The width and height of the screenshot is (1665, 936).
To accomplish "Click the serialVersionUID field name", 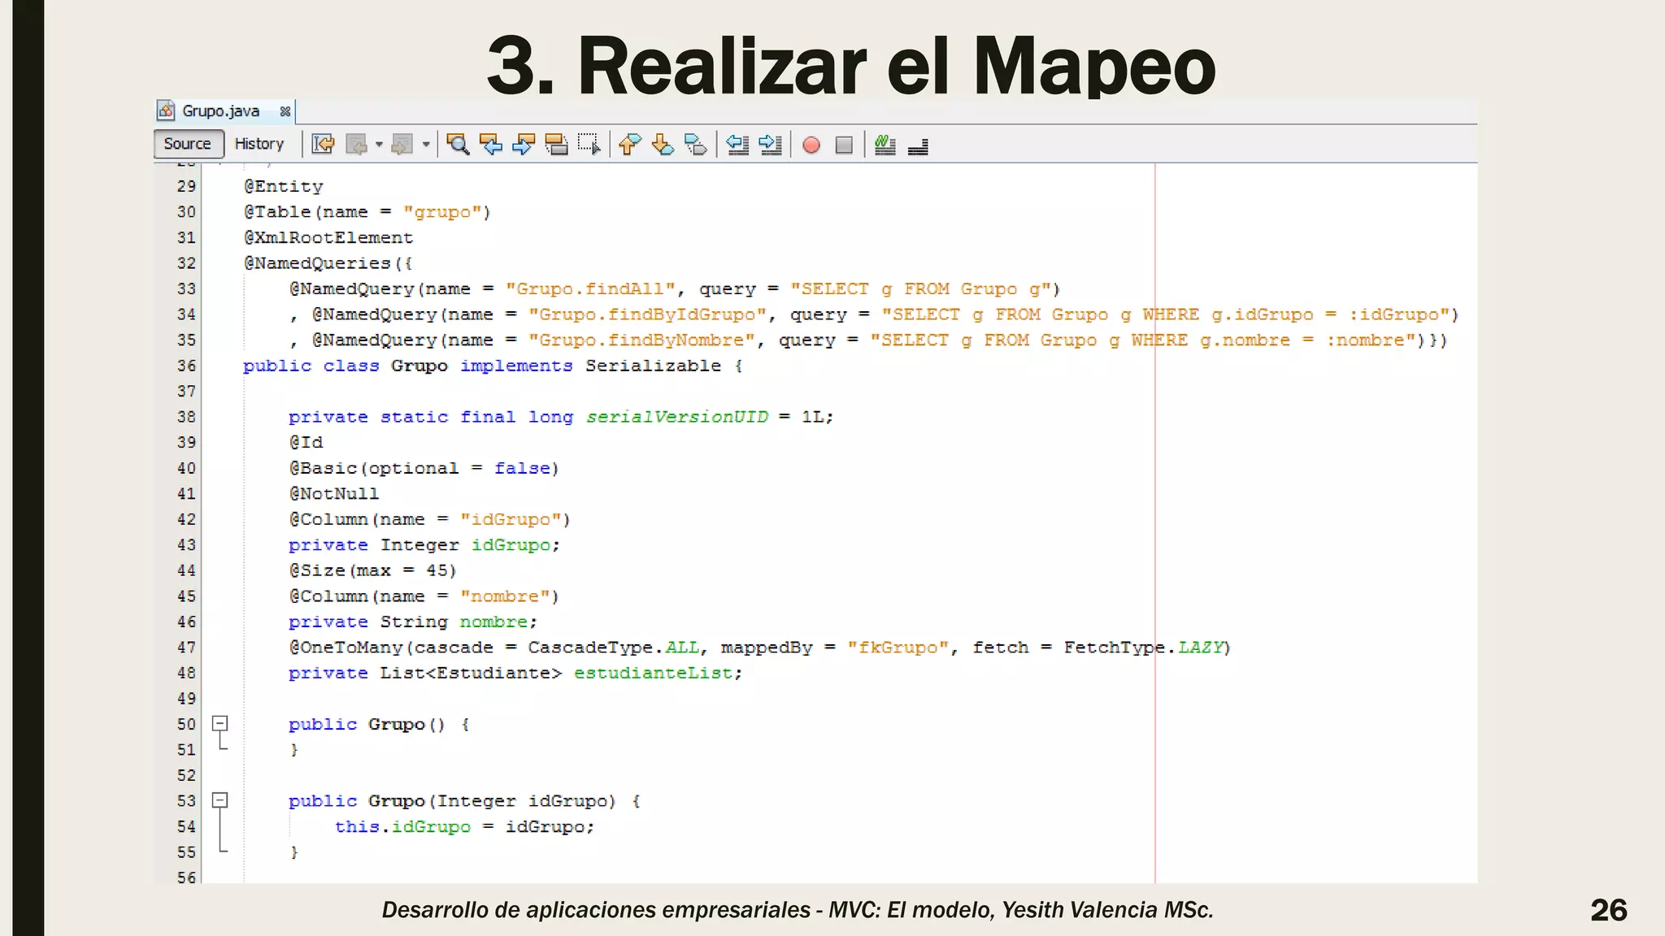I will pyautogui.click(x=677, y=417).
